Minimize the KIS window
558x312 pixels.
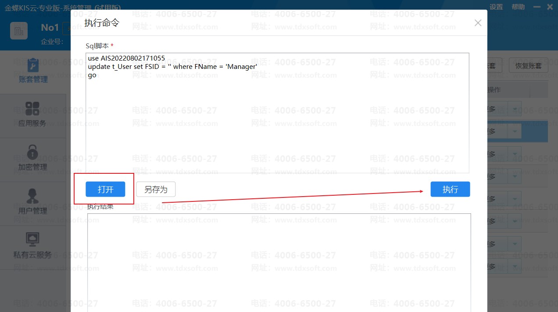tap(537, 7)
